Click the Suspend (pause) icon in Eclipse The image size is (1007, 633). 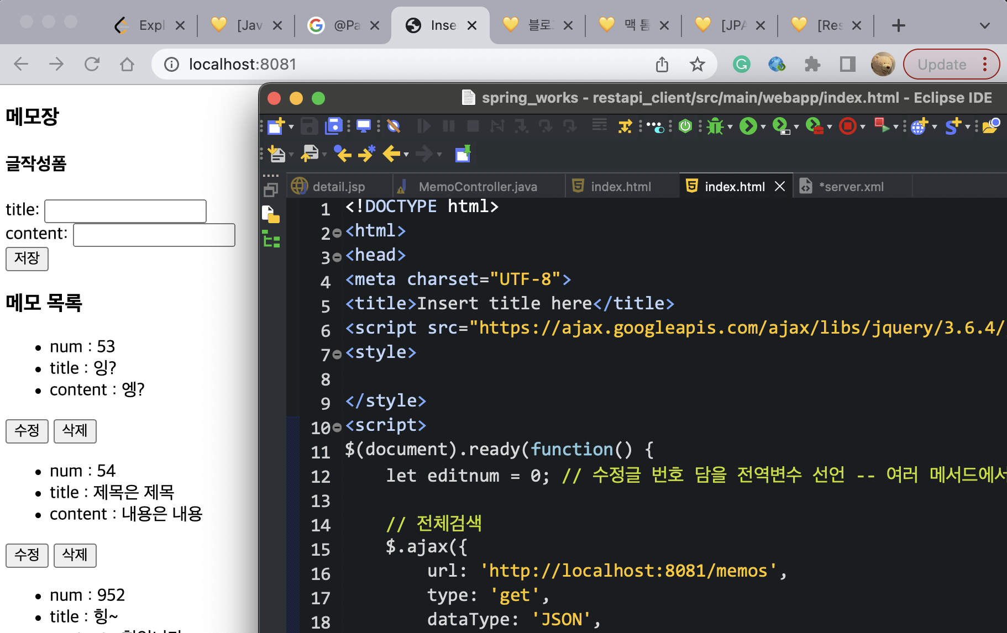pyautogui.click(x=449, y=126)
